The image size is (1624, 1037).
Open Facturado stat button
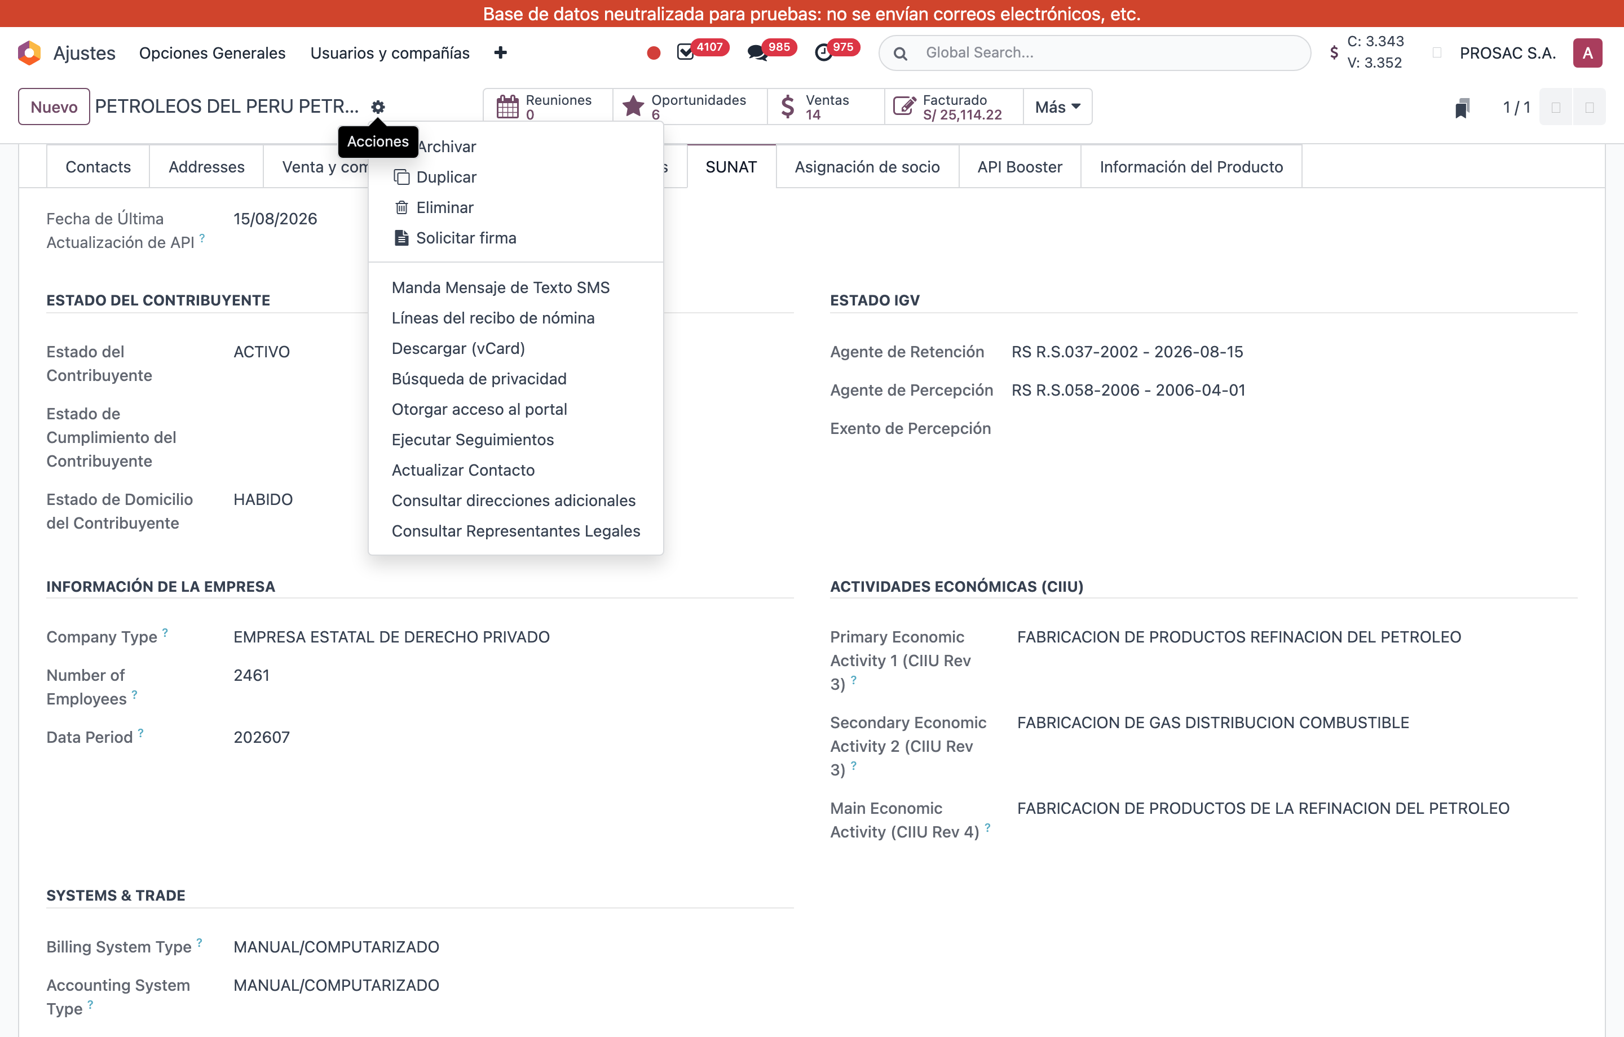tap(954, 107)
